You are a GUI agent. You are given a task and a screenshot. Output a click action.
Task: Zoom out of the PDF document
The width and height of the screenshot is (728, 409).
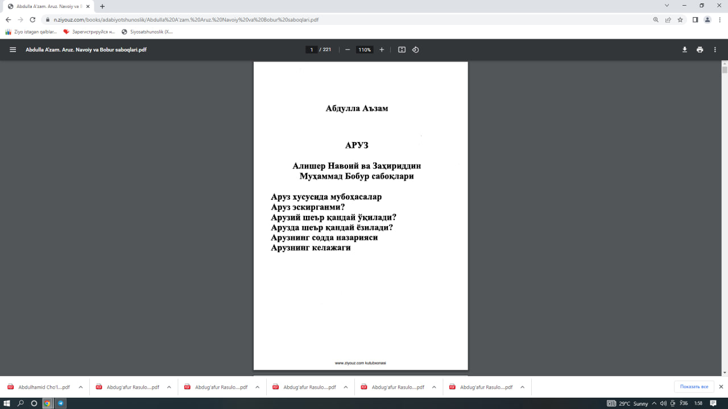[348, 49]
